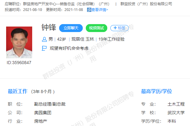Screen dimensions: 190x126
Task: Click the 群益投资（广州）股份有限公司 company name
Action: pos(146,4)
